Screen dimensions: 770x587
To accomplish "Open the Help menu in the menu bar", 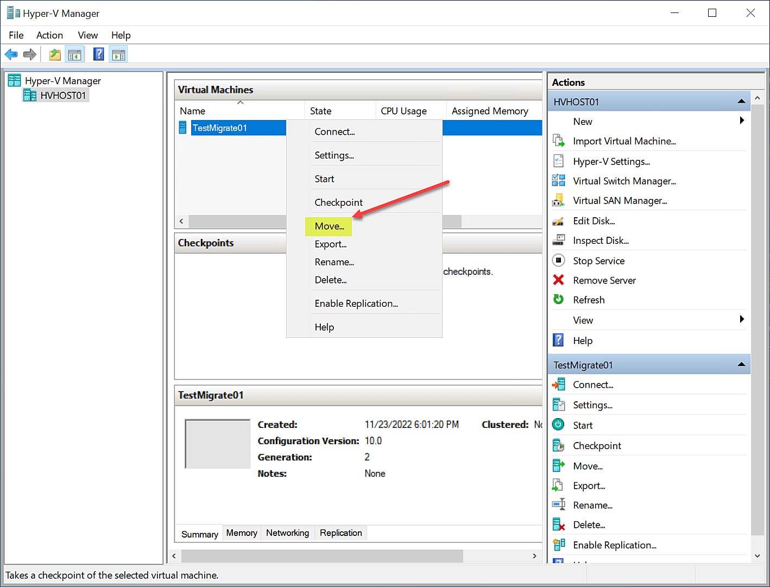I will pos(121,35).
